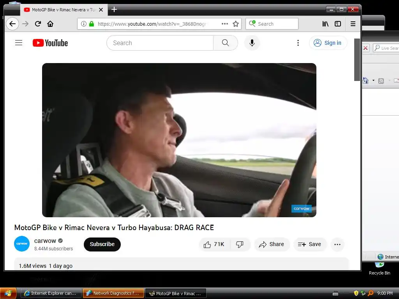Screen dimensions: 399x299
Task: Reload the current YouTube page
Action: (x=38, y=24)
